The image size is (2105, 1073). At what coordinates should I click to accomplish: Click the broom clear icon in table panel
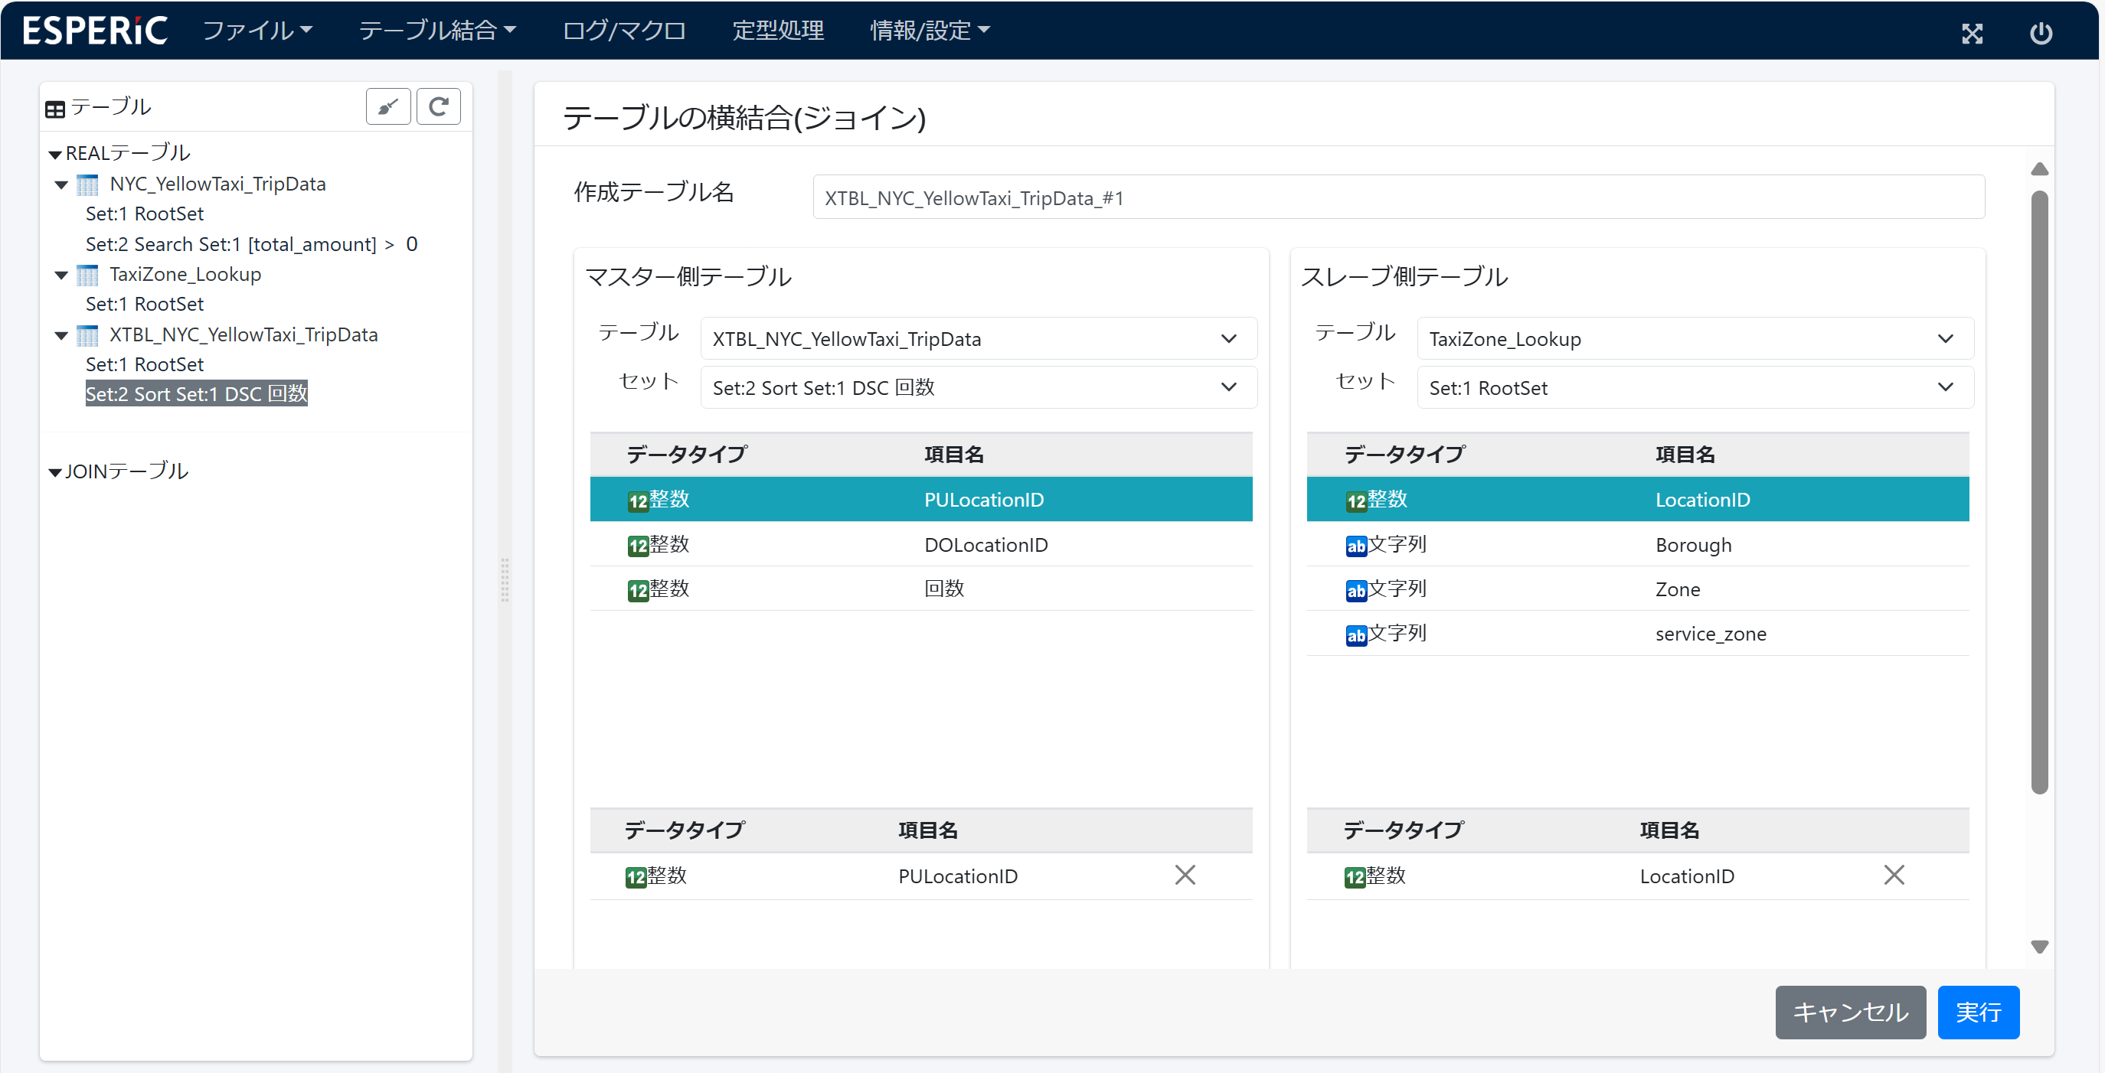coord(388,107)
